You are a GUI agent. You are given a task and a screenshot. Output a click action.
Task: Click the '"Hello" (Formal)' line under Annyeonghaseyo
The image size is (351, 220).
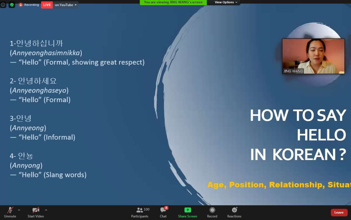click(40, 99)
